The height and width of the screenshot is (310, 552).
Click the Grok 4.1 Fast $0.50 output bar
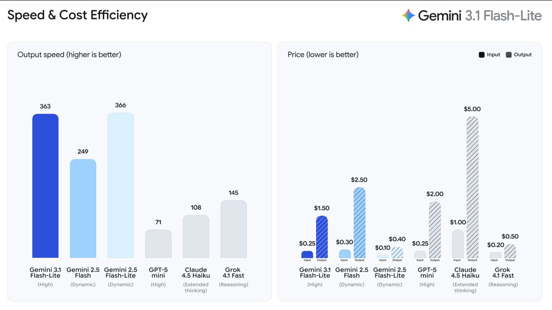(510, 251)
